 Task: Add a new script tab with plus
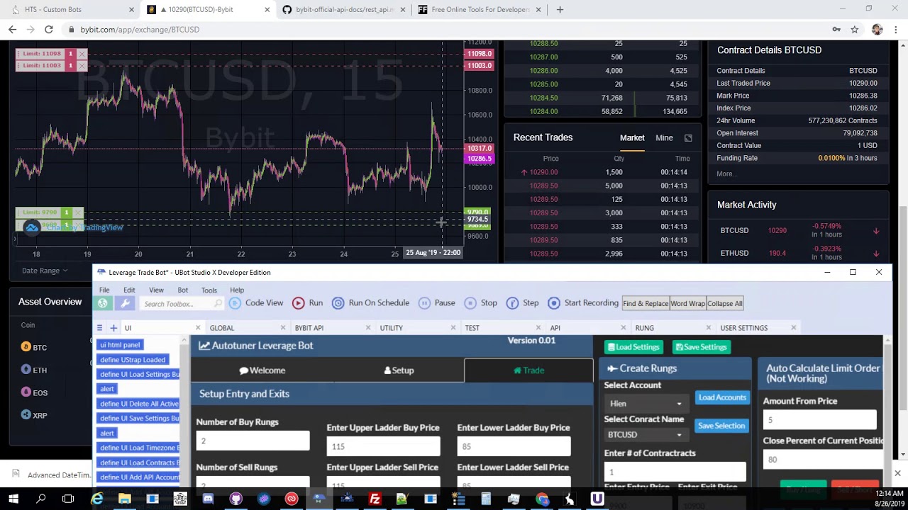(113, 328)
